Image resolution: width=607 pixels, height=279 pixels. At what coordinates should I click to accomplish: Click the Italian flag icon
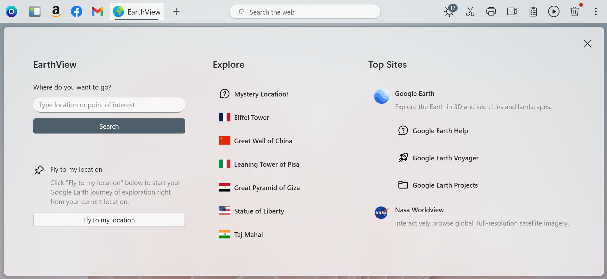(x=225, y=164)
